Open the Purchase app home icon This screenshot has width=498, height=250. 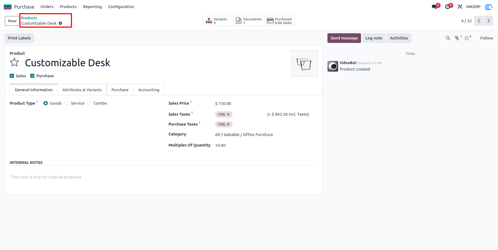tap(8, 7)
